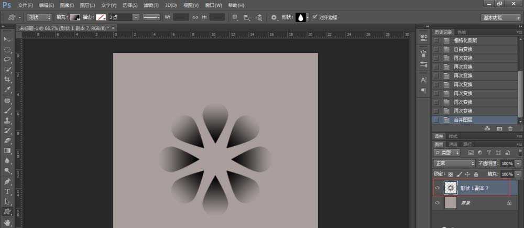Select the Hand tool
This screenshot has width=524, height=228.
point(7,222)
